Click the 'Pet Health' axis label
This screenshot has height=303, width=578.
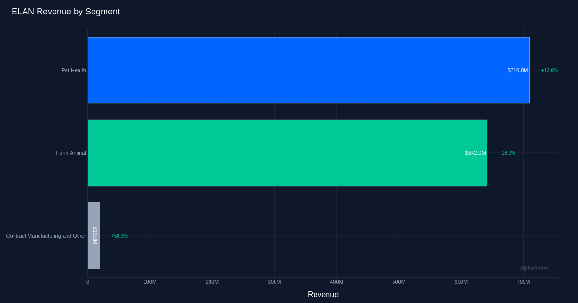(74, 70)
